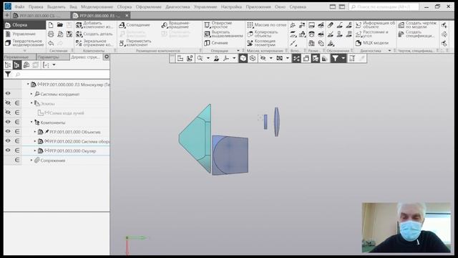This screenshot has width=458, height=258.
Task: Select Зеркальное отражение компонентов tool
Action: click(94, 43)
